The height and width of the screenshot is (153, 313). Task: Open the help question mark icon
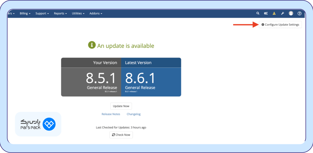pos(299,14)
